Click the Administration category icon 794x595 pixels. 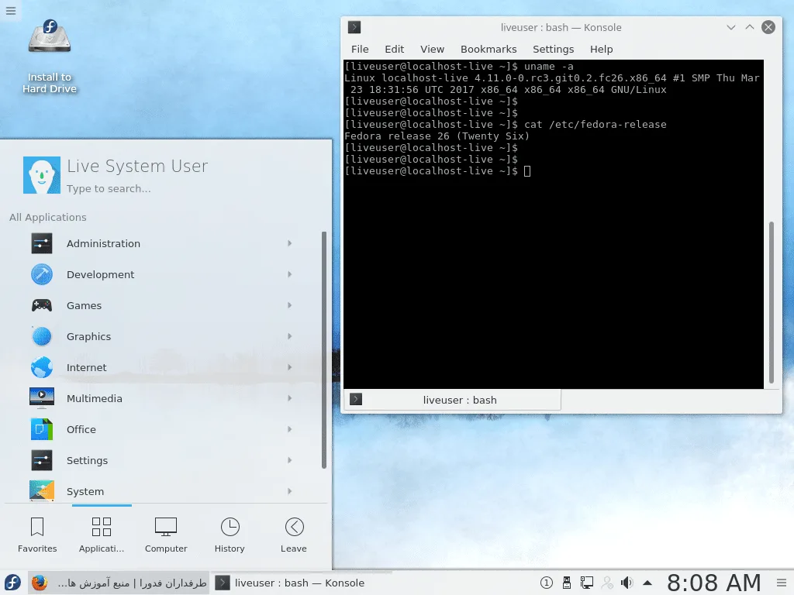click(x=42, y=243)
